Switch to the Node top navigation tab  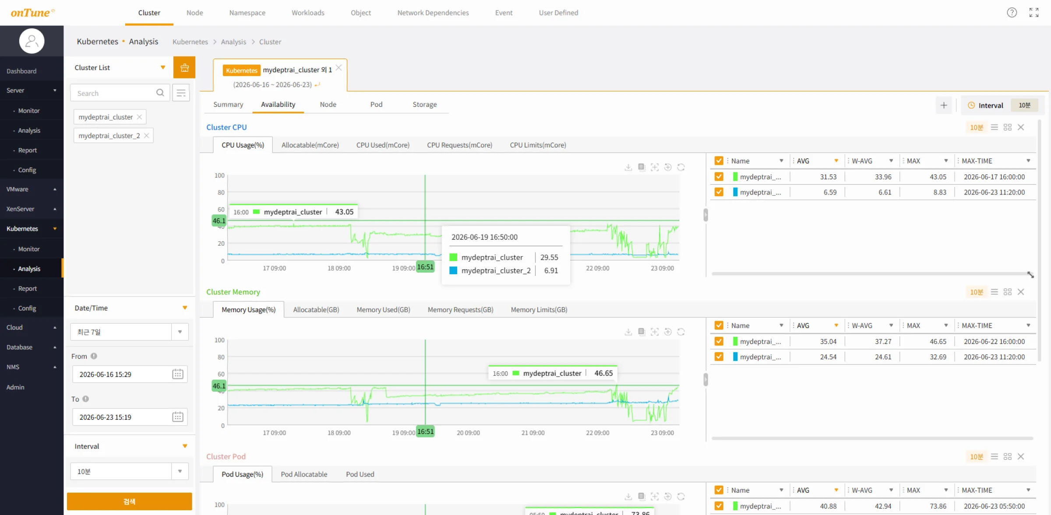[194, 13]
